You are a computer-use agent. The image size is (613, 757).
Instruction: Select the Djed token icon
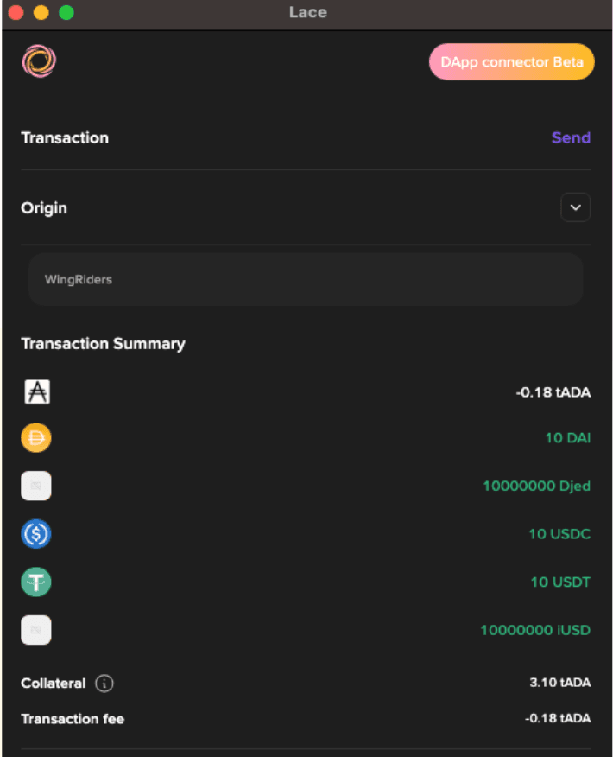36,486
